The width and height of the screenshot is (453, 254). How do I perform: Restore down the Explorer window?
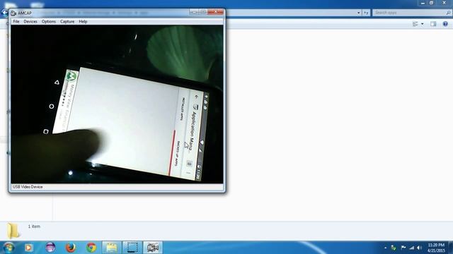[x=431, y=3]
